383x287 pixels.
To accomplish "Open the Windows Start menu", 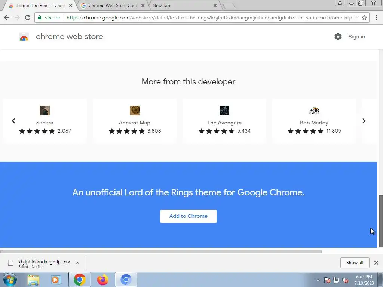I will tap(10, 280).
